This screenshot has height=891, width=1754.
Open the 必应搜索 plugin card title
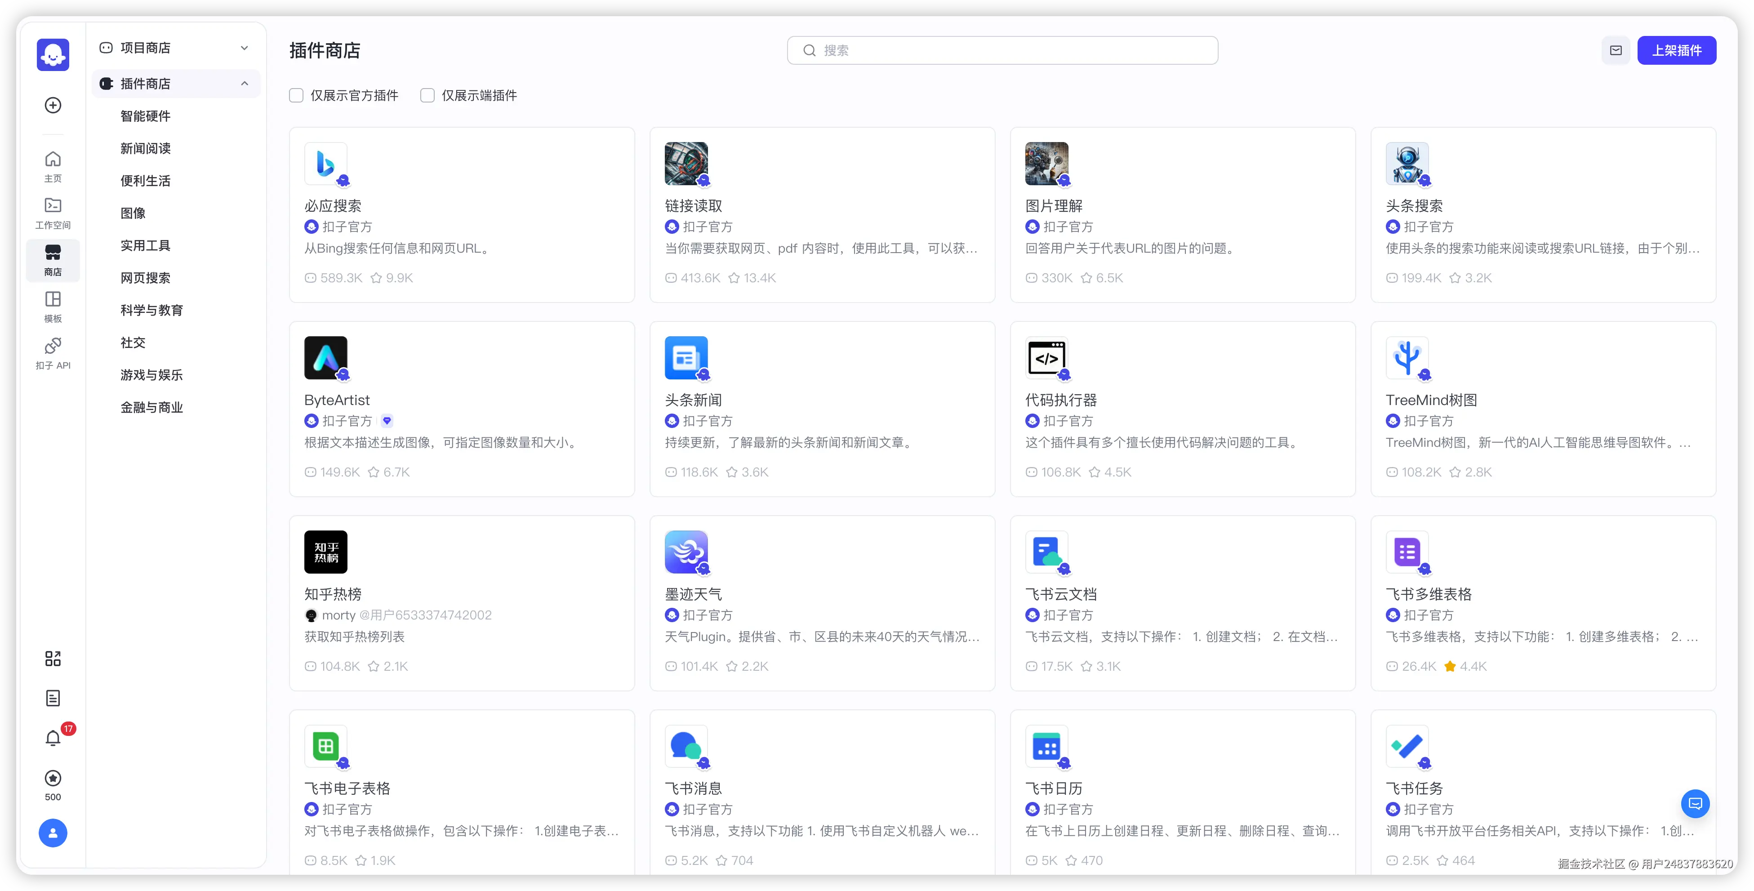(x=333, y=206)
